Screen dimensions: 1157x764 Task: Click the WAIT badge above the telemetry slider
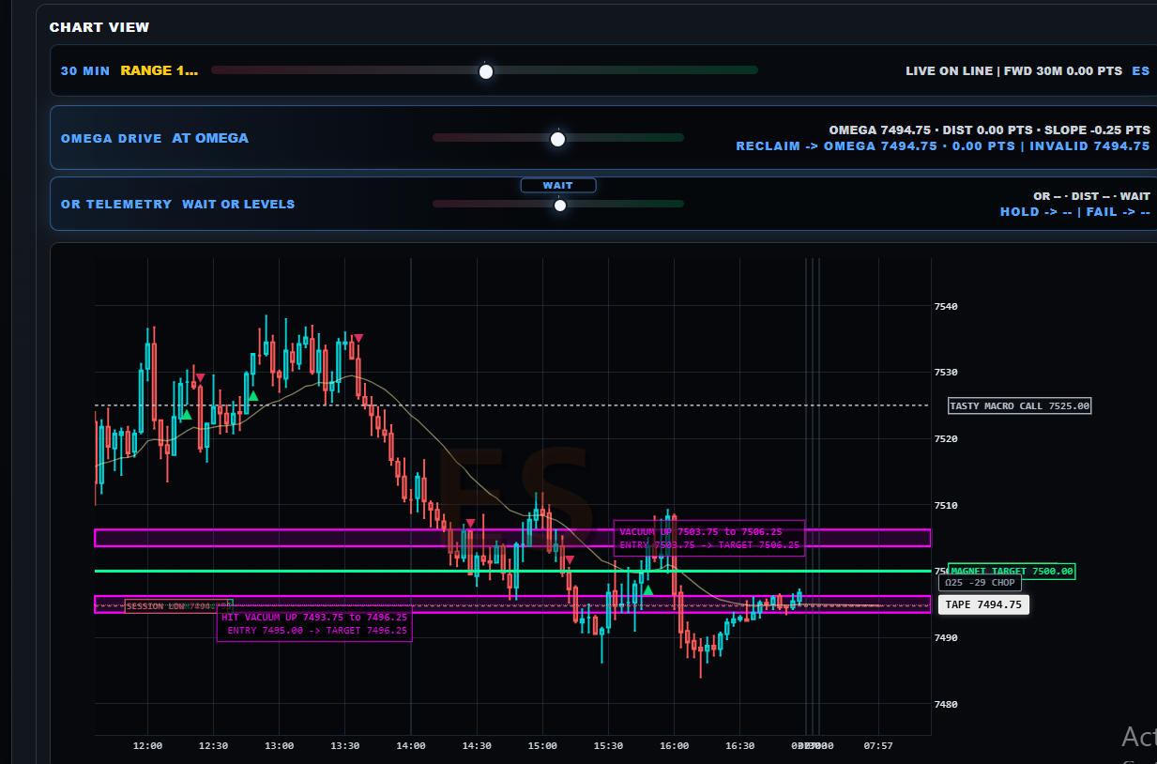point(558,185)
